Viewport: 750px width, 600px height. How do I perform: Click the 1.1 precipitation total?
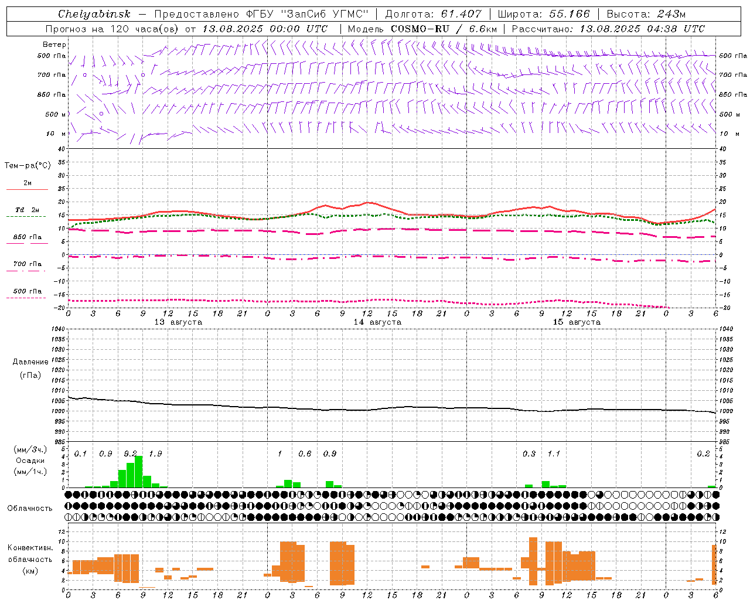pos(554,454)
